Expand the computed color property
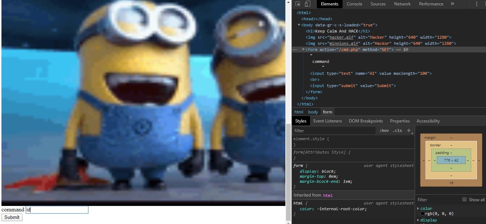Viewport: 486px width, 224px height. point(418,208)
